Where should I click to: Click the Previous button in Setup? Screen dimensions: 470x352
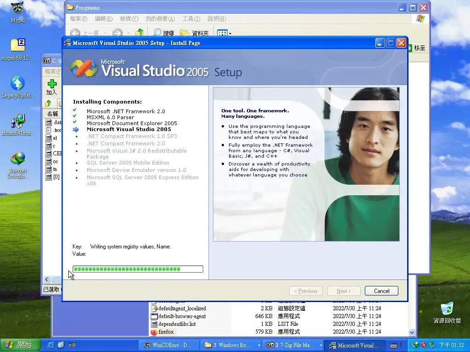306,291
